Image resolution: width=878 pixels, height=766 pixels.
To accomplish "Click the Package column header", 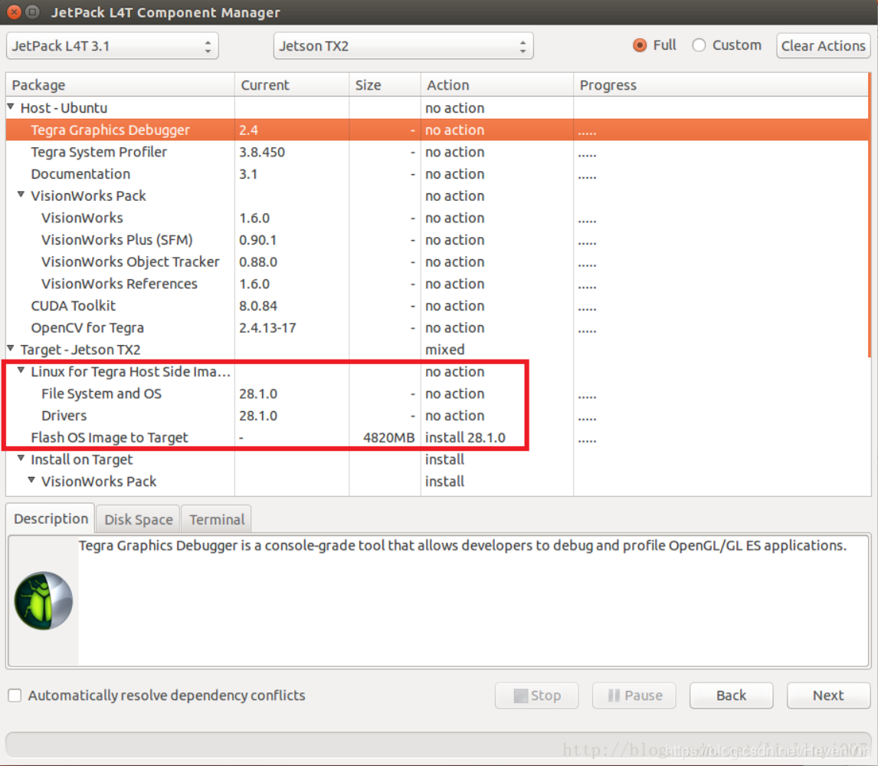I will (120, 85).
